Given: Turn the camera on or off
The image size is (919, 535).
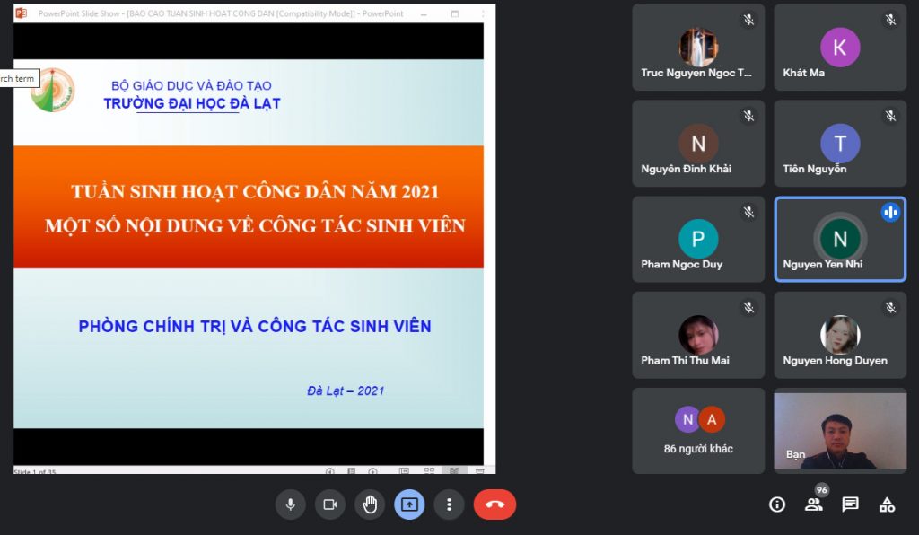Looking at the screenshot, I should pyautogui.click(x=329, y=504).
